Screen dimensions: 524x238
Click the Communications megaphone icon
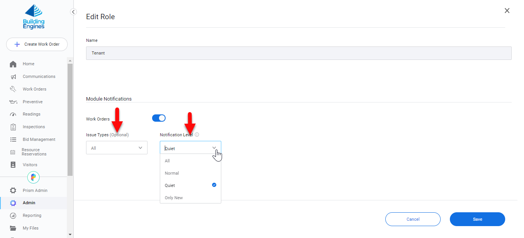coord(13,77)
